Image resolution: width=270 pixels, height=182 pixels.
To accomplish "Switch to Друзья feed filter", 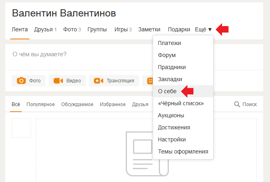I will click(140, 104).
